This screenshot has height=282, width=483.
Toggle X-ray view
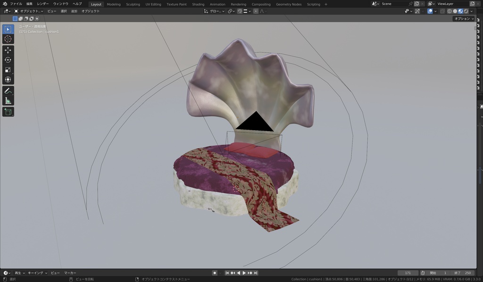(x=442, y=11)
